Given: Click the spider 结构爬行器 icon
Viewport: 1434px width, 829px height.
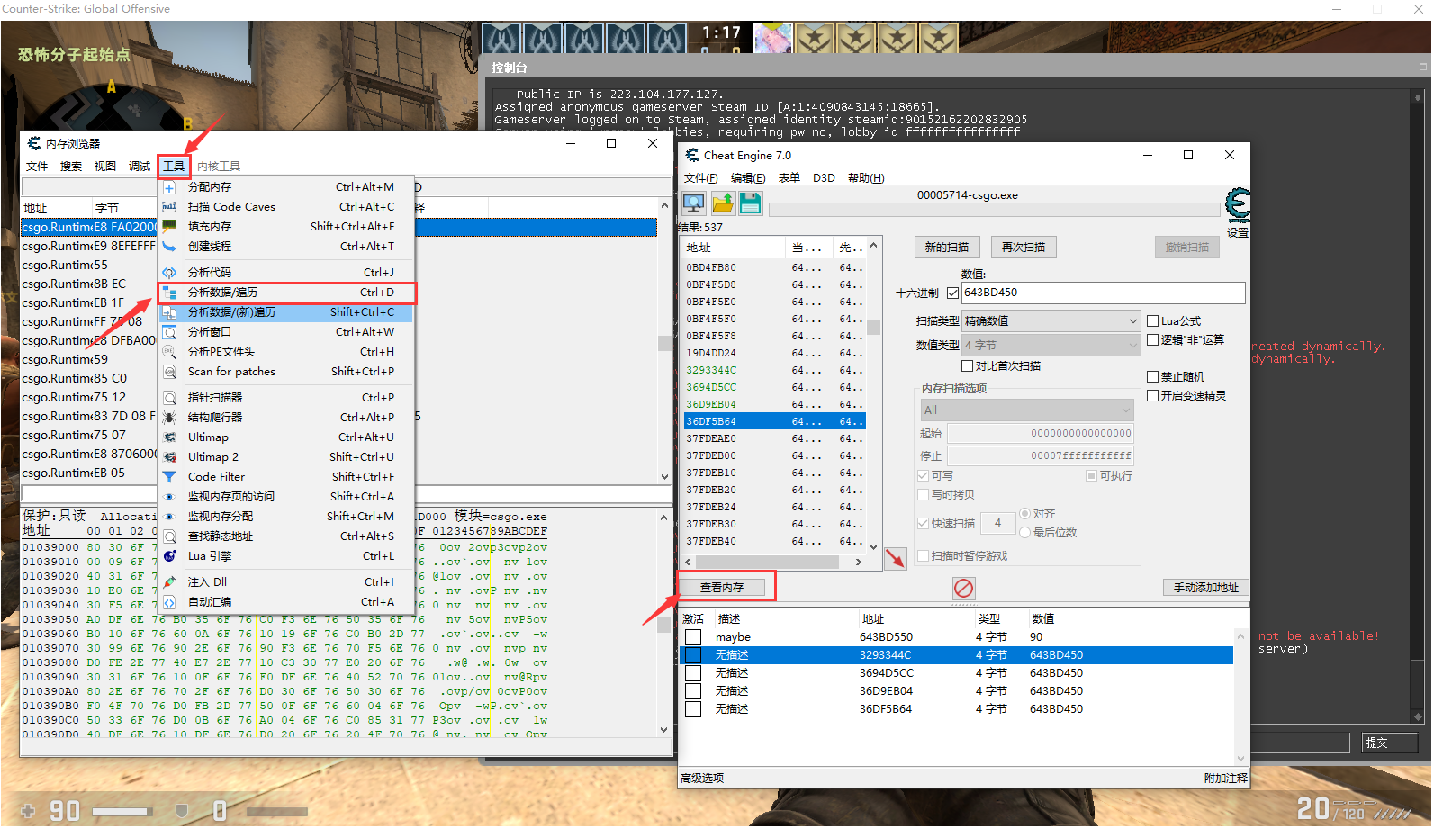Looking at the screenshot, I should (169, 418).
